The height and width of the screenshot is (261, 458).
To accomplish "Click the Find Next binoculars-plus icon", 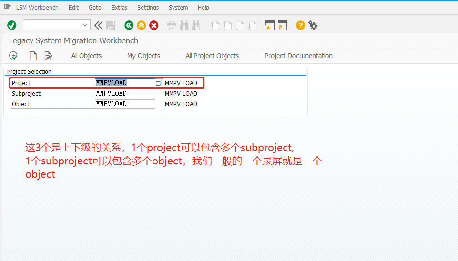I will click(196, 25).
